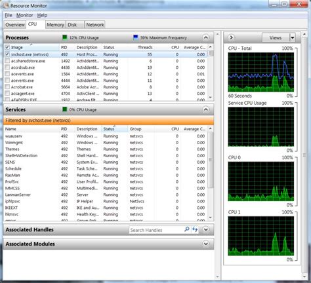Image resolution: width=311 pixels, height=283 pixels.
Task: Toggle the select-all Image checkbox
Action: coord(7,47)
